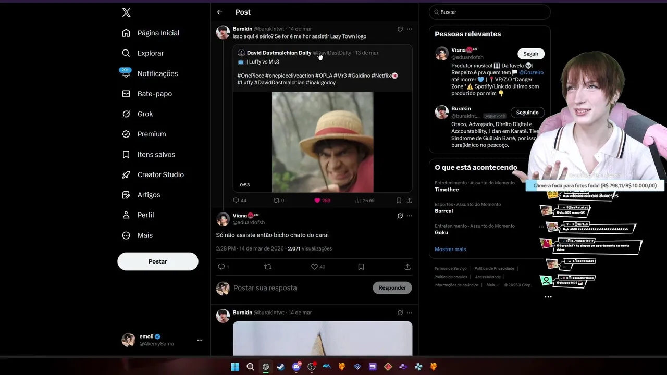Open Política de Privacidade footer link
This screenshot has height=375, width=667.
pos(495,269)
